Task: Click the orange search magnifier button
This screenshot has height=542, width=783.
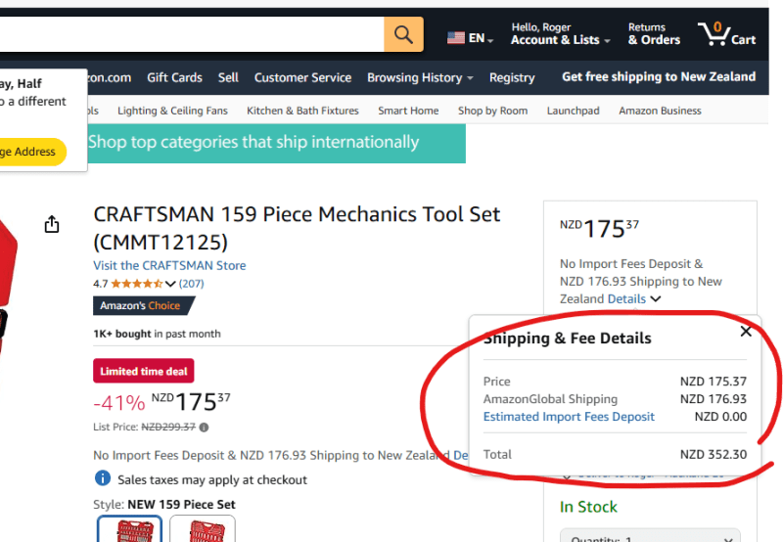Action: [403, 34]
